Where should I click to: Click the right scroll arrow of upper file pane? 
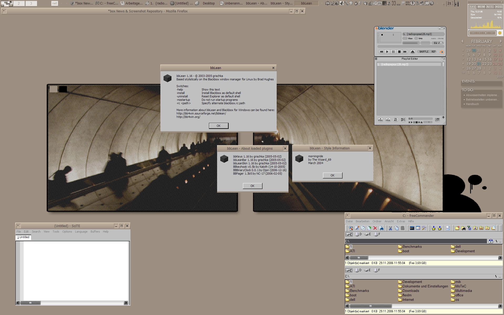pyautogui.click(x=500, y=258)
